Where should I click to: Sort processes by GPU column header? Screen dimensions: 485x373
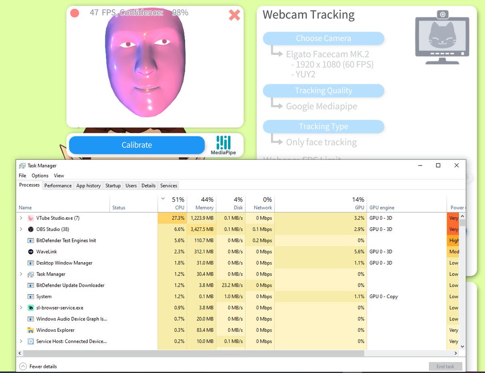coord(321,203)
